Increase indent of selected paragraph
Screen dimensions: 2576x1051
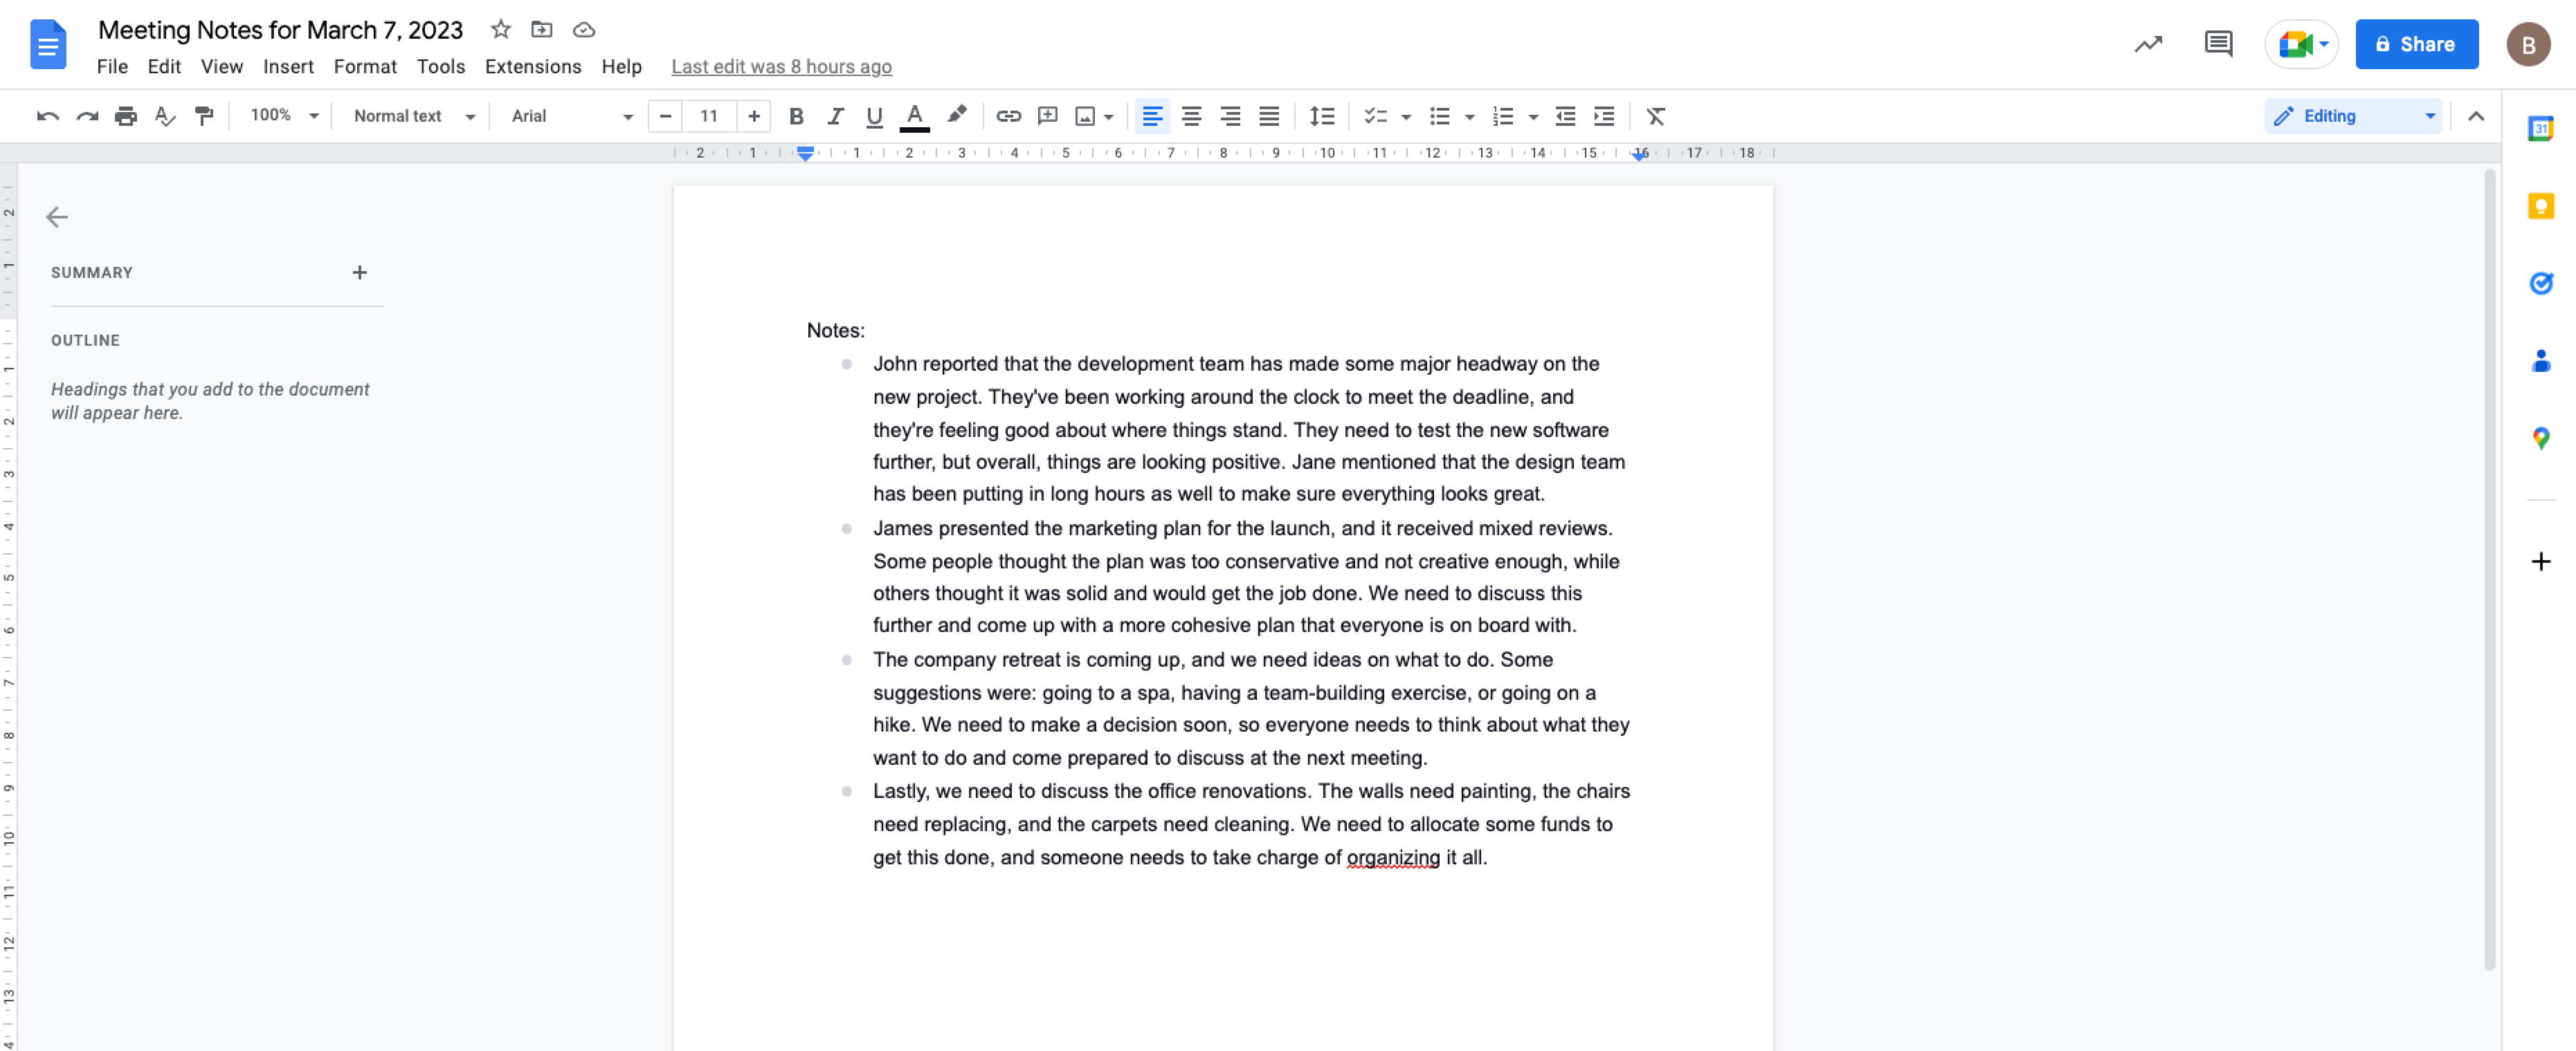pyautogui.click(x=1604, y=116)
